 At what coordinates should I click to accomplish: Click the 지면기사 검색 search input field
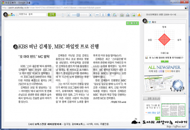32,14
